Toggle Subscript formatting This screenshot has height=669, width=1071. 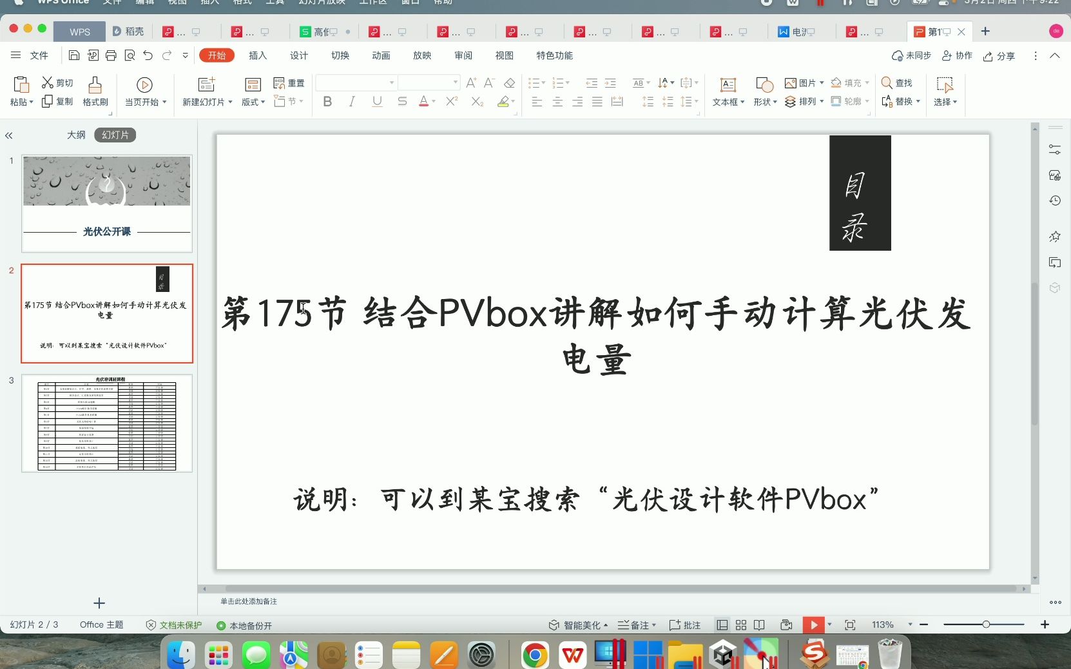(477, 101)
